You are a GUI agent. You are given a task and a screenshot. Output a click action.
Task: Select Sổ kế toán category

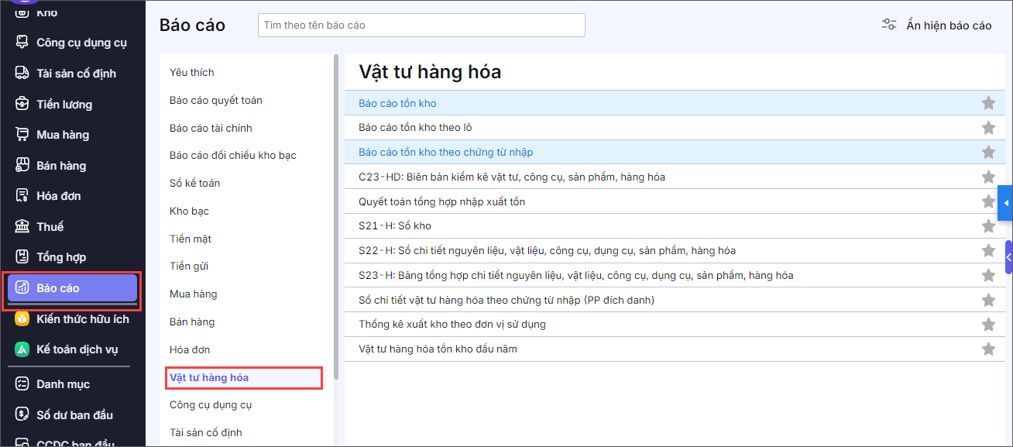pyautogui.click(x=194, y=183)
